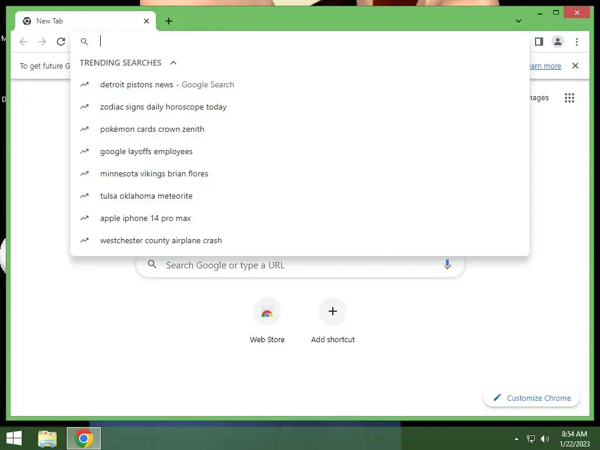Click Chrome icon in taskbar
The height and width of the screenshot is (450, 600).
pos(84,438)
